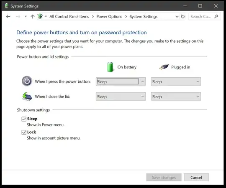
Task: Click the search magnifier icon
Action: (x=216, y=16)
